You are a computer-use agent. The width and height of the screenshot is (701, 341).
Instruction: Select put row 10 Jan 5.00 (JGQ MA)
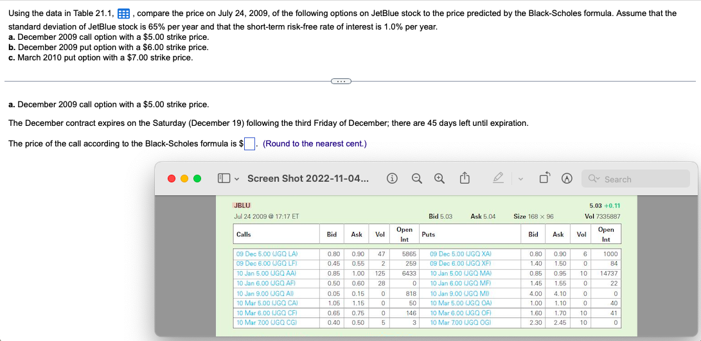point(461,272)
